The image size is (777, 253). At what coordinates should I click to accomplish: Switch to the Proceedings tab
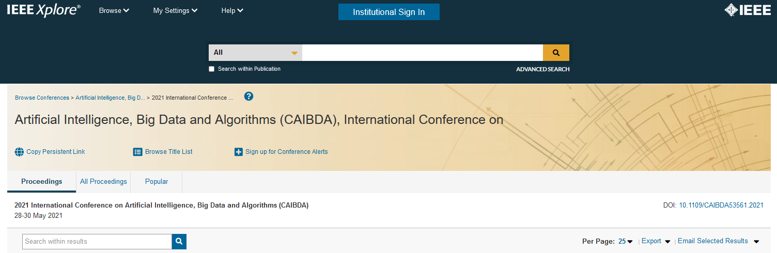(x=42, y=182)
